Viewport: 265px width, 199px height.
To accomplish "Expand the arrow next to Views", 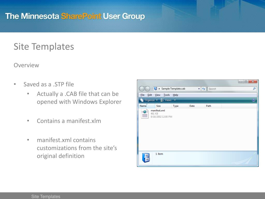I will (175, 100).
